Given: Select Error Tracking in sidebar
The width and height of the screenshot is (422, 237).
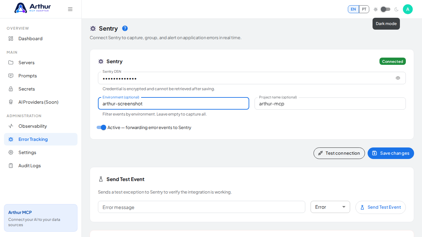Looking at the screenshot, I should [x=41, y=139].
